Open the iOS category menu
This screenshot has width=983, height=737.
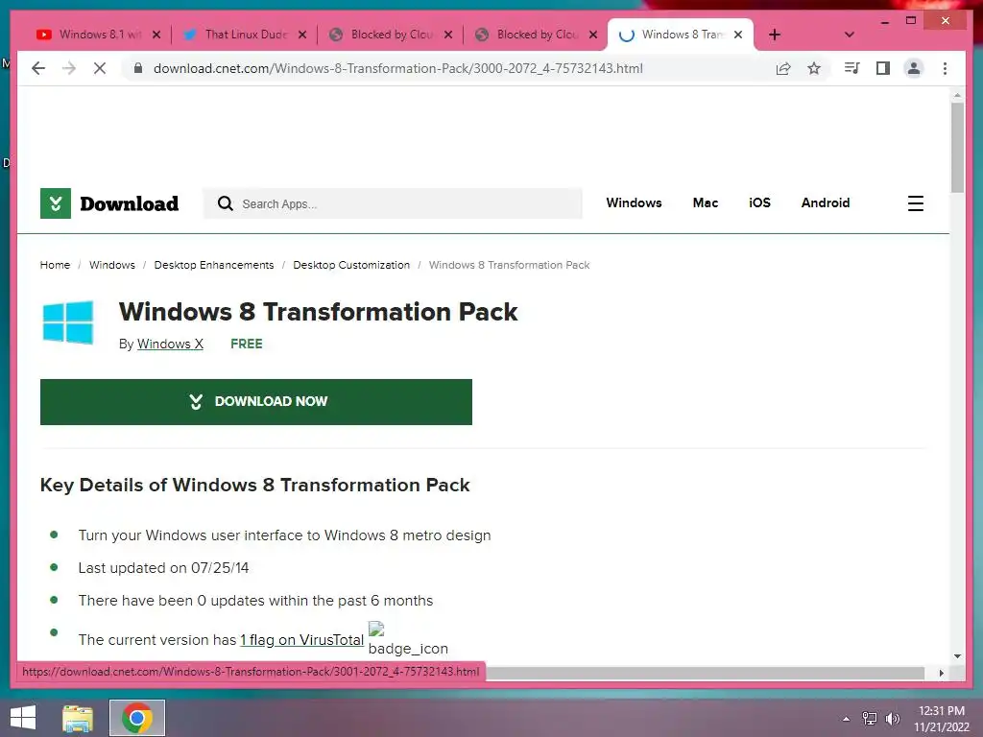point(759,202)
